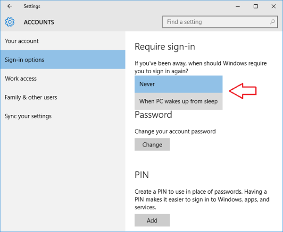This screenshot has width=283, height=232.
Task: Choose Never in the sign-in dropdown
Action: click(178, 84)
